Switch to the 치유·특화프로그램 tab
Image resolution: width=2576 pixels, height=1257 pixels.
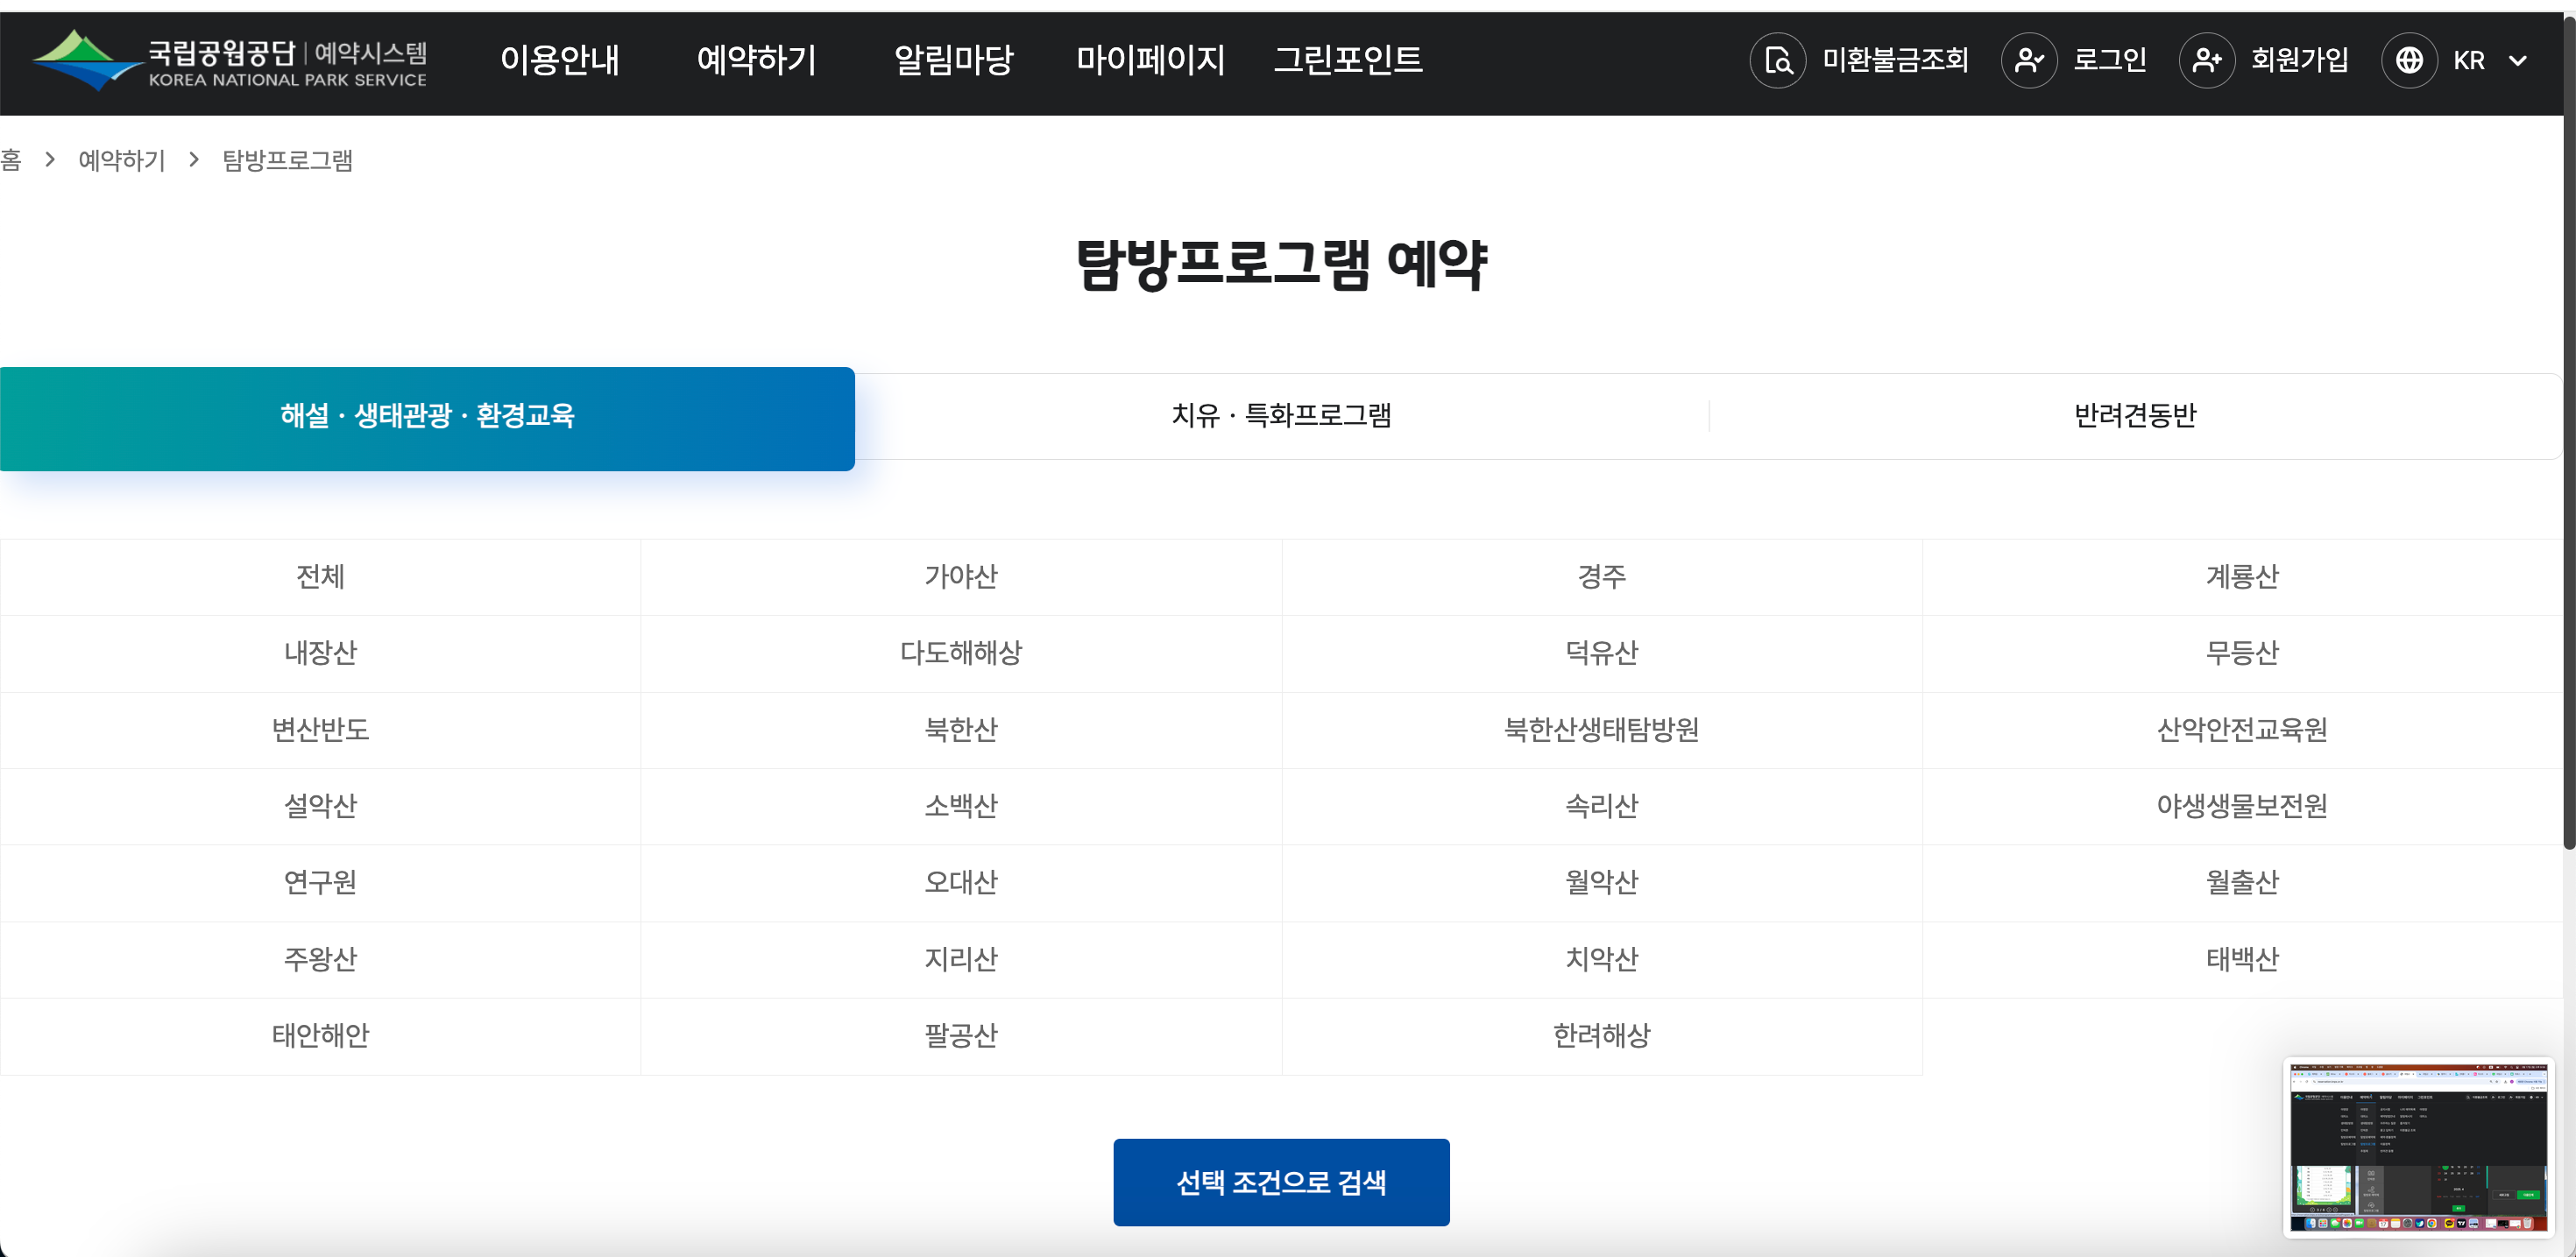pos(1283,416)
